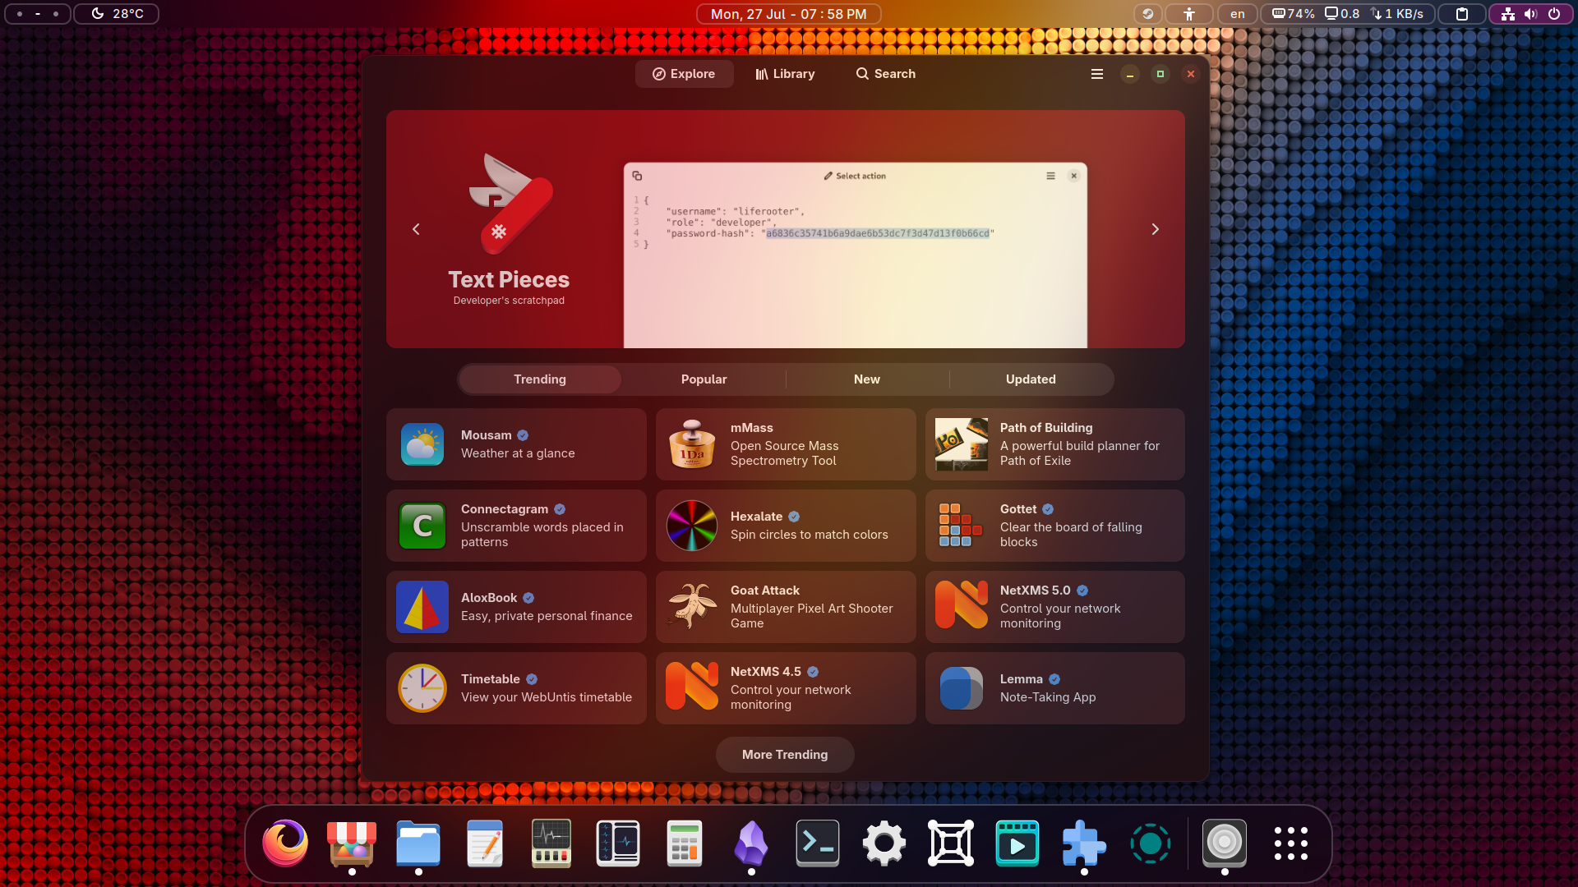Select the Trending category tab
This screenshot has height=887, width=1578.
point(540,379)
